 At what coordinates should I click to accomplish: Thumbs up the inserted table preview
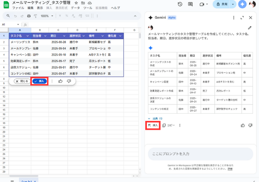60,81
